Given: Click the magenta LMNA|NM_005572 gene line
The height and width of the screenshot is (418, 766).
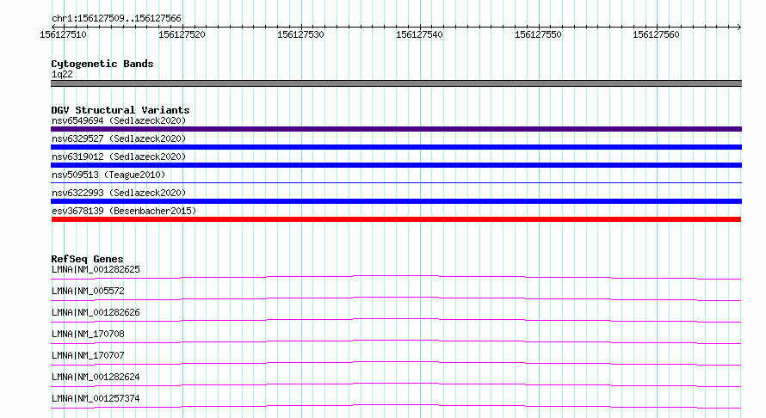Looking at the screenshot, I should coord(396,298).
